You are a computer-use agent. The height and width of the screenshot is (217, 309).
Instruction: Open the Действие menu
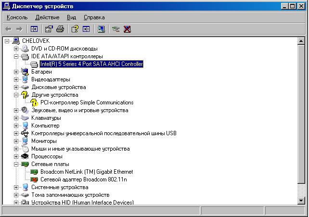pyautogui.click(x=47, y=17)
